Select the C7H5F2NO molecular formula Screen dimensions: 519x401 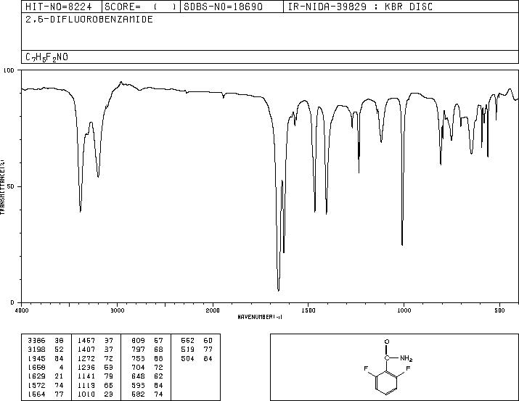46,57
